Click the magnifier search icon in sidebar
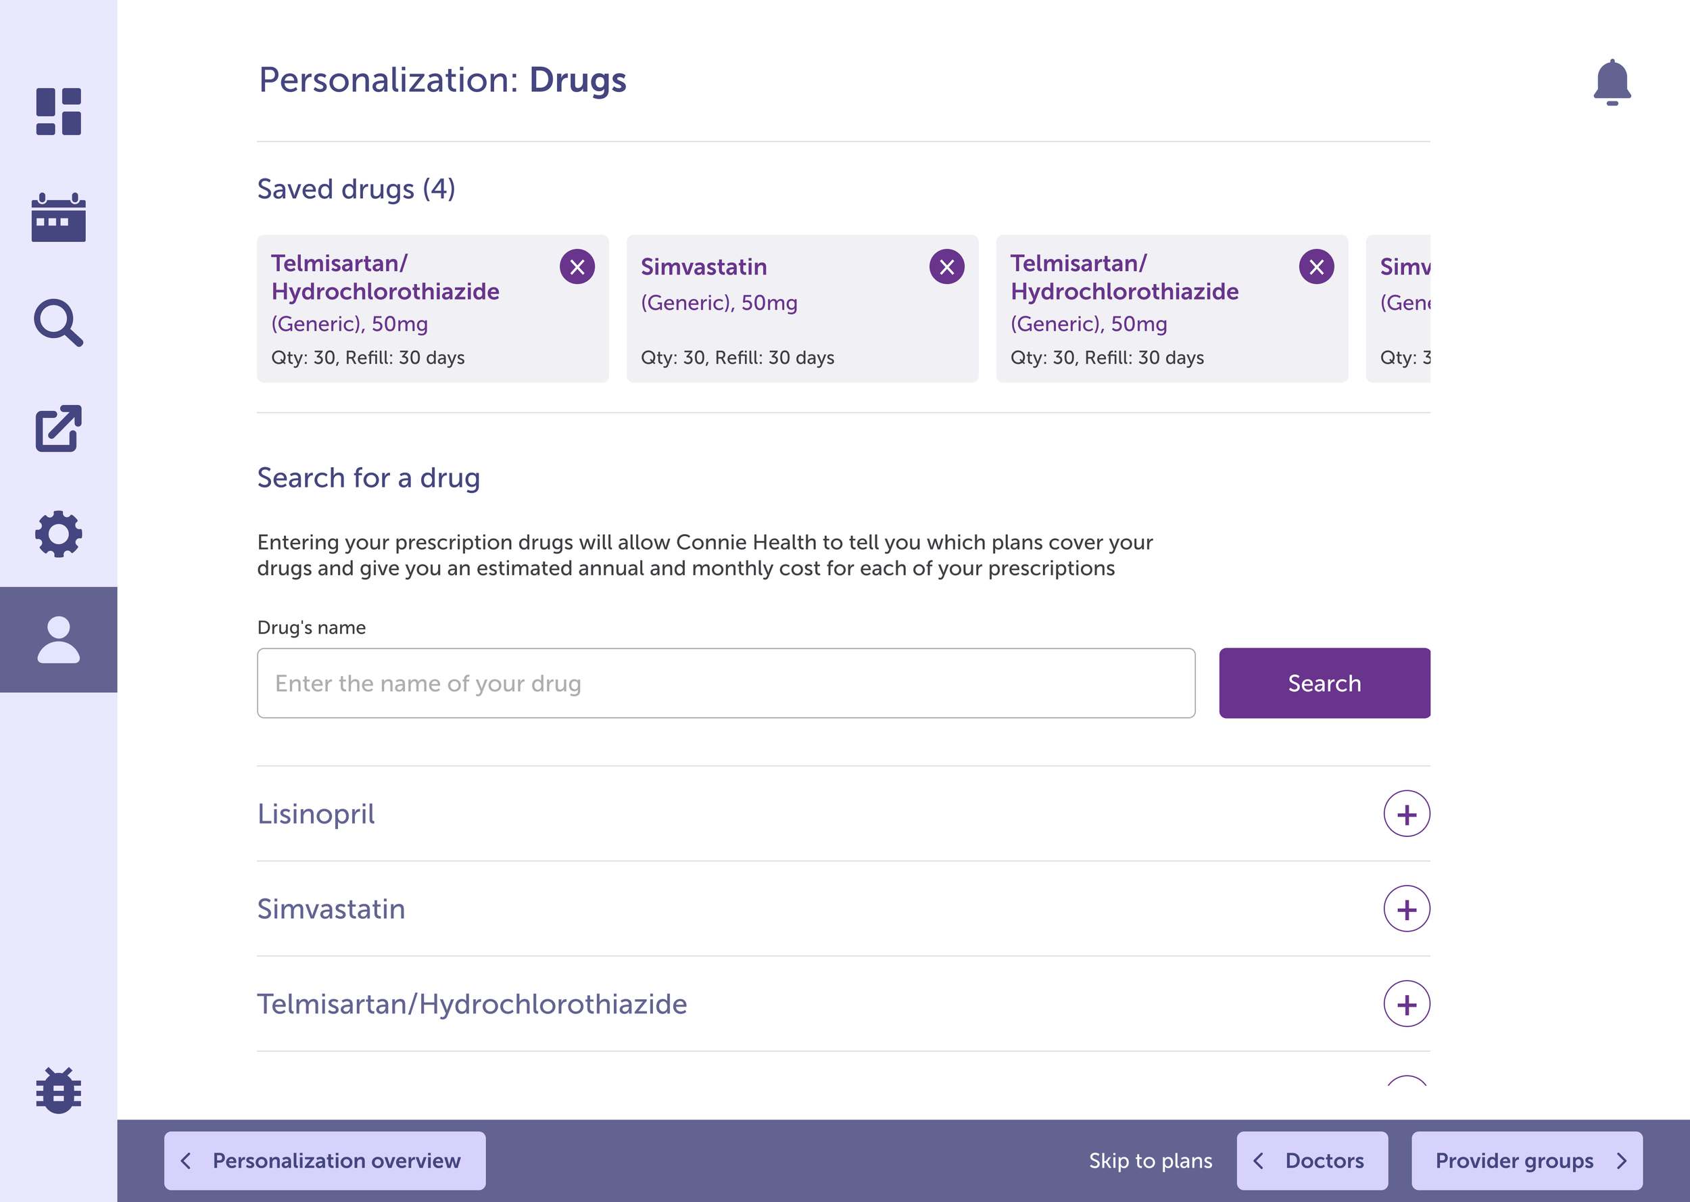Viewport: 1690px width, 1202px height. coord(58,323)
